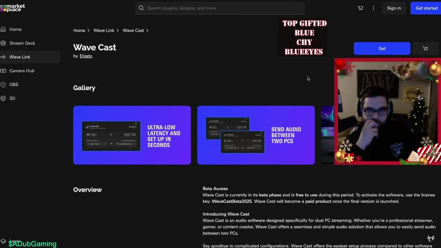The height and width of the screenshot is (248, 441).
Task: Click the blue Get button
Action: (382, 49)
